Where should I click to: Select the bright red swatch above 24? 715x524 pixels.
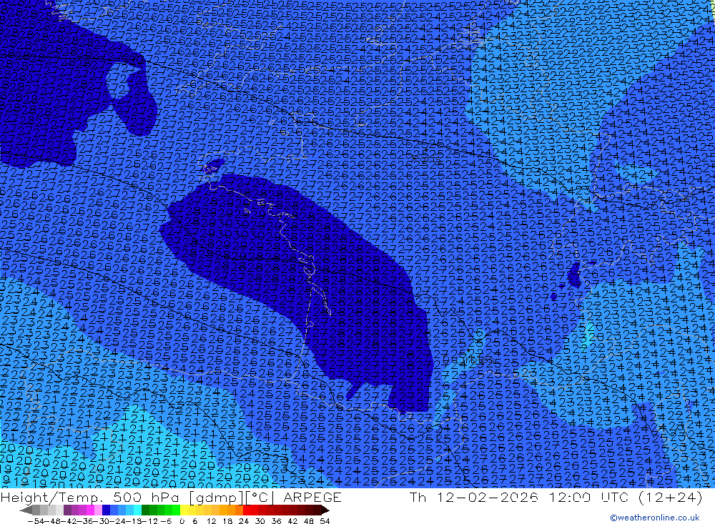point(247,510)
